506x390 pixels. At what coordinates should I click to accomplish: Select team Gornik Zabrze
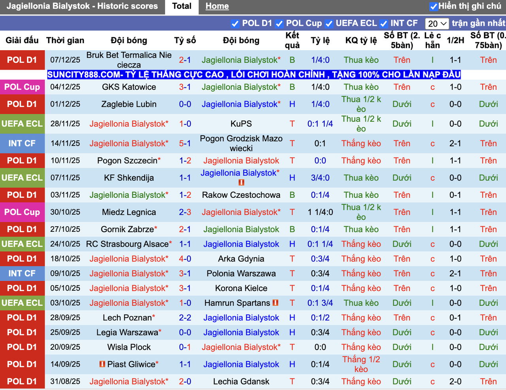pos(127,229)
